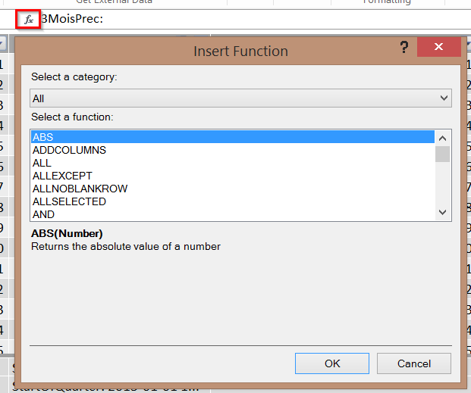Click the function list scroll up arrow
Screen dimensions: 471x393
[443, 137]
